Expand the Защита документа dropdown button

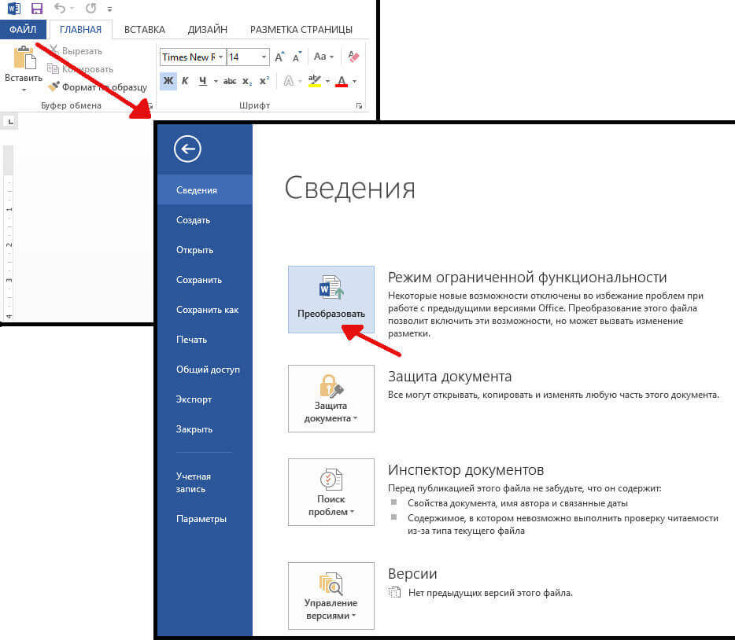click(331, 399)
